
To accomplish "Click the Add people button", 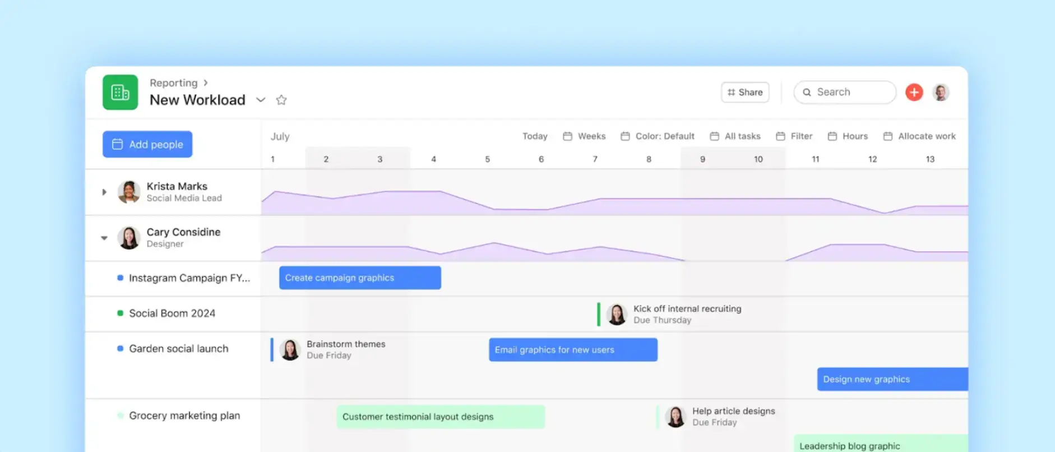I will pyautogui.click(x=147, y=144).
